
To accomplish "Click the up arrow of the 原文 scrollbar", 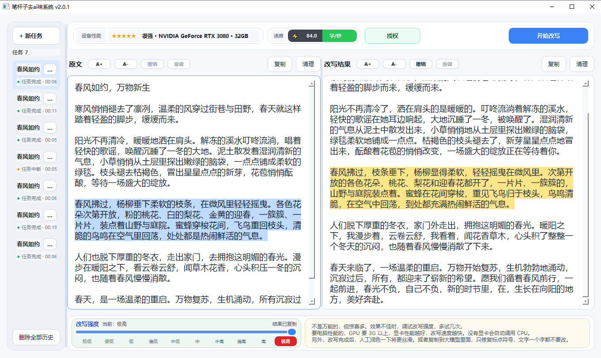I will click(312, 84).
